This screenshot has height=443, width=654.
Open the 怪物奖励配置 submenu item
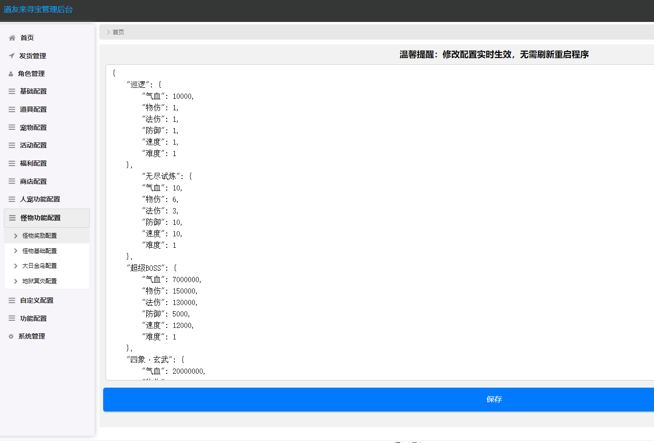[40, 236]
